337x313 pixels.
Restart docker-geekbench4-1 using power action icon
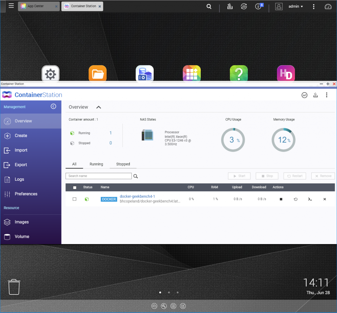[x=296, y=199]
